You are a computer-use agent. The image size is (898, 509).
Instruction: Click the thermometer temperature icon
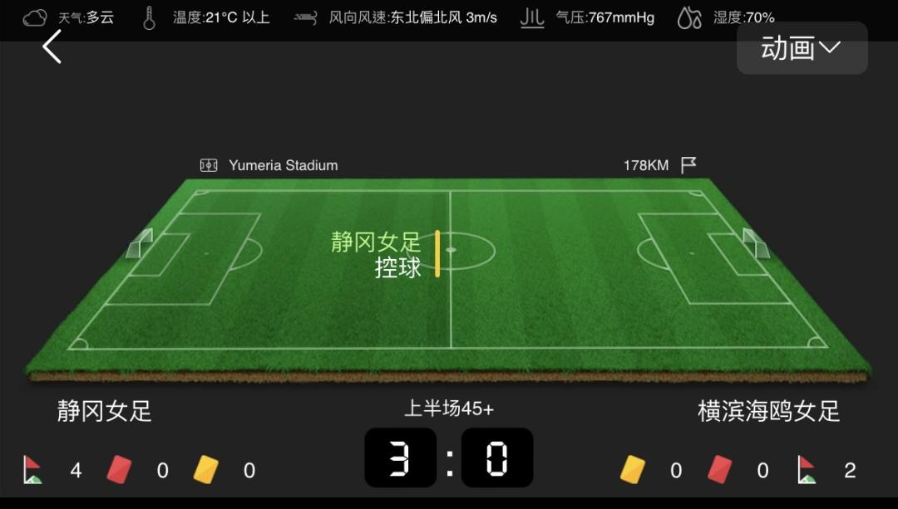coord(149,18)
